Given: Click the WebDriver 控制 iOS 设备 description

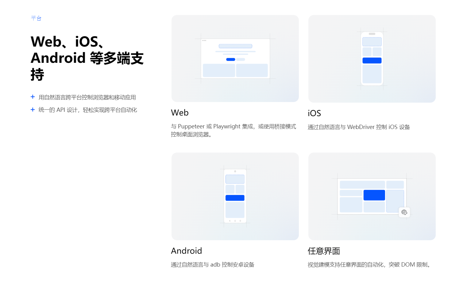Looking at the screenshot, I should [359, 127].
